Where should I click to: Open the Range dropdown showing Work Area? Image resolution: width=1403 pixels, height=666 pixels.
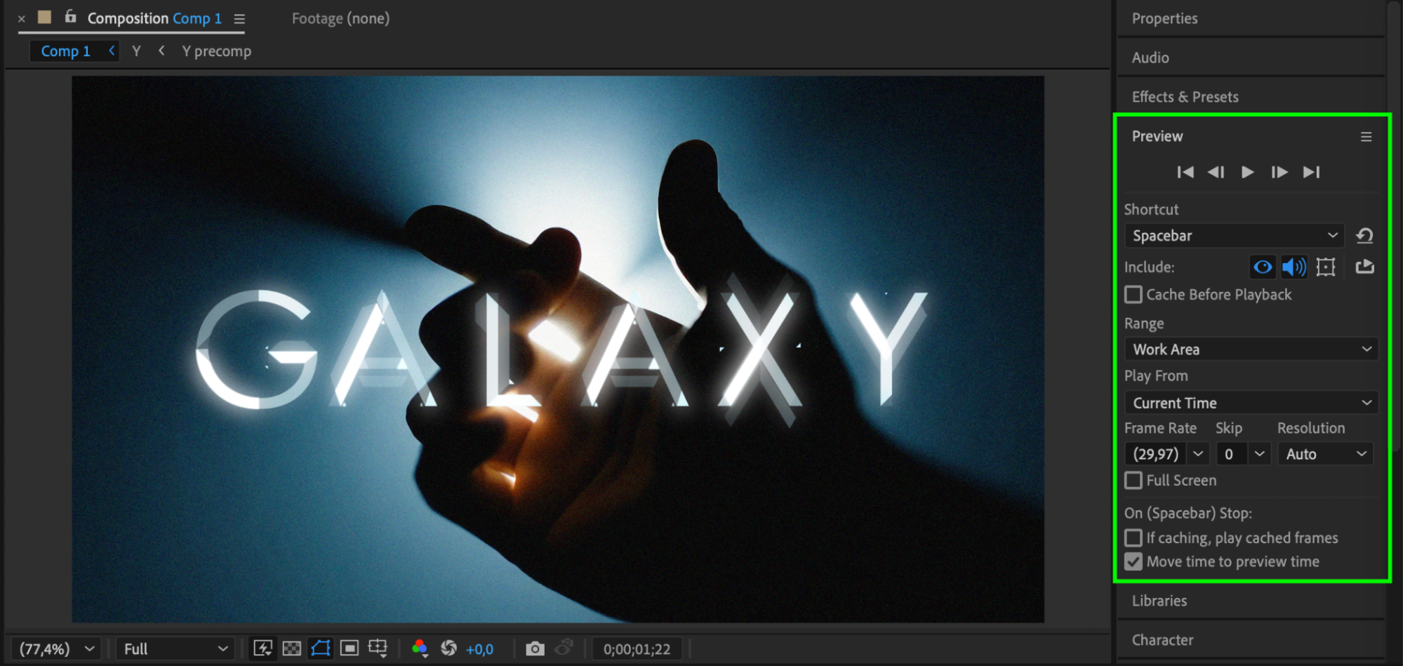click(x=1251, y=349)
